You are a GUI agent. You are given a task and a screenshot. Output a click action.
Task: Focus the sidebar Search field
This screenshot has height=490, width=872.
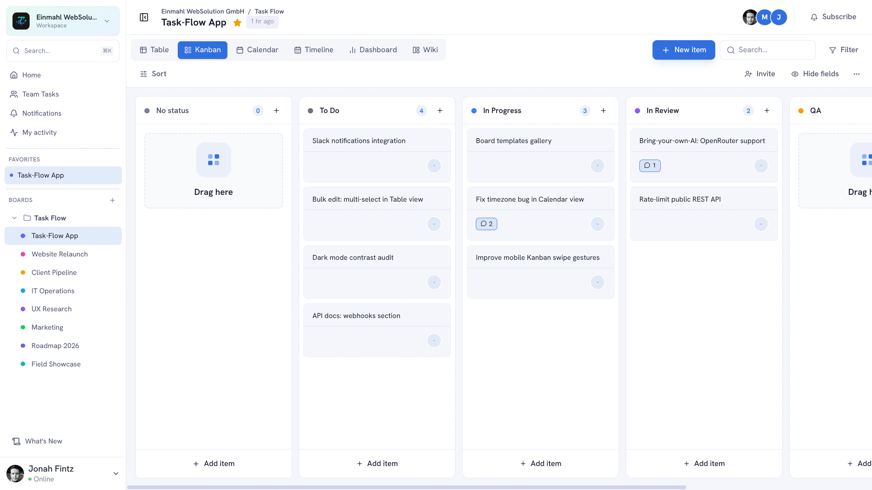click(63, 51)
